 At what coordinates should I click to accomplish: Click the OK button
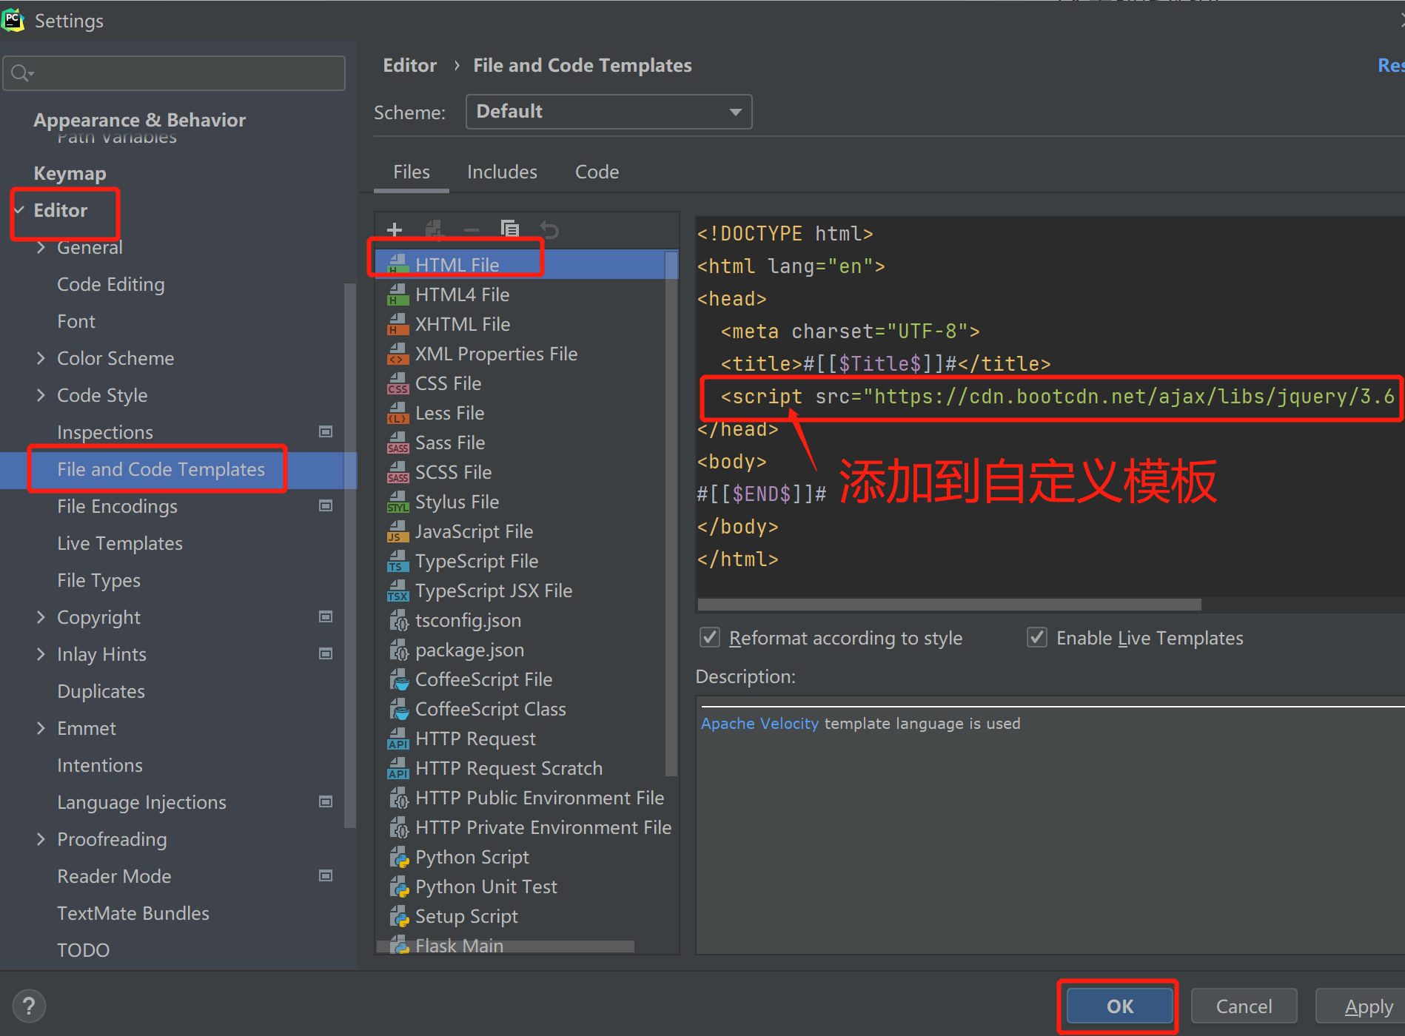click(x=1120, y=1006)
